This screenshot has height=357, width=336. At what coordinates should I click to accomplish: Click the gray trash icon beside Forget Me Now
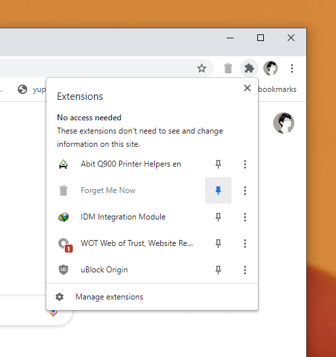63,190
